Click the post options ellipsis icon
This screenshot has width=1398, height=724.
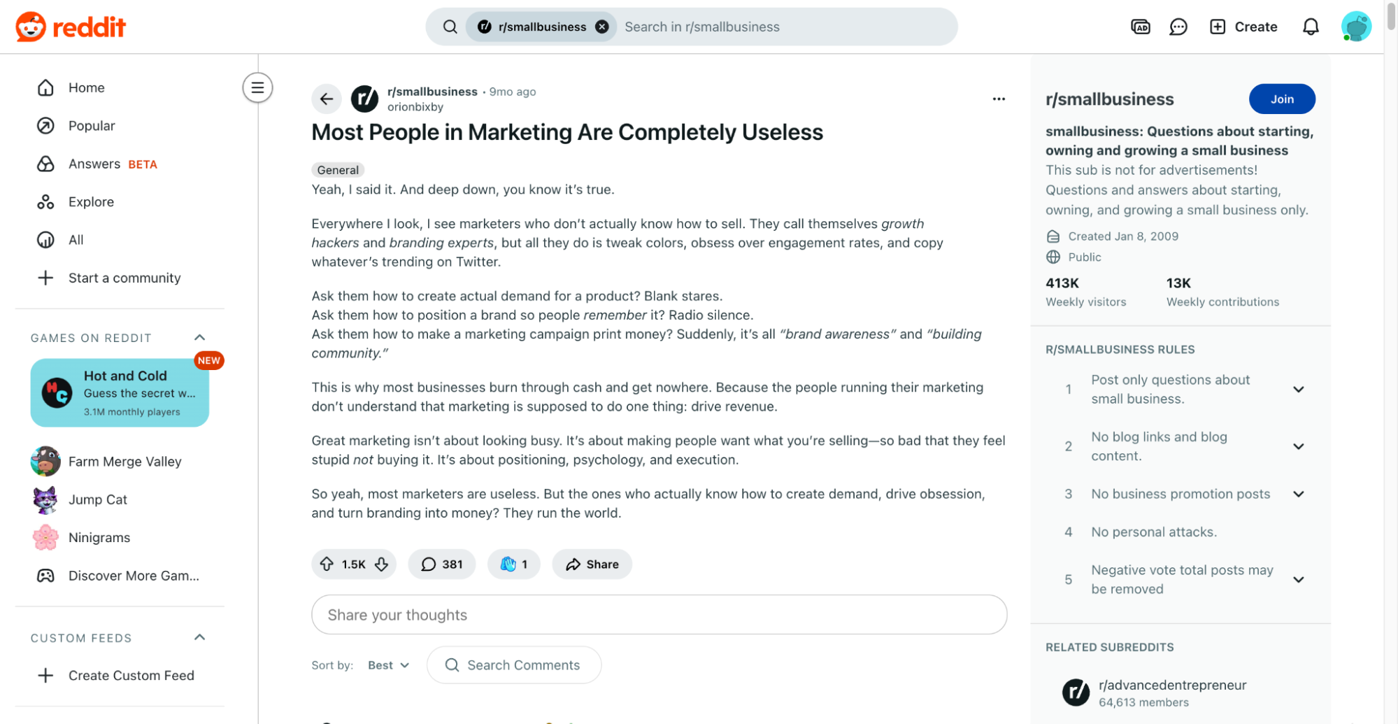[x=999, y=99]
